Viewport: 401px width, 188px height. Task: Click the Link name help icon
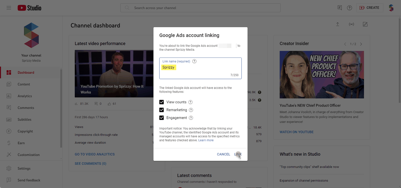click(194, 61)
